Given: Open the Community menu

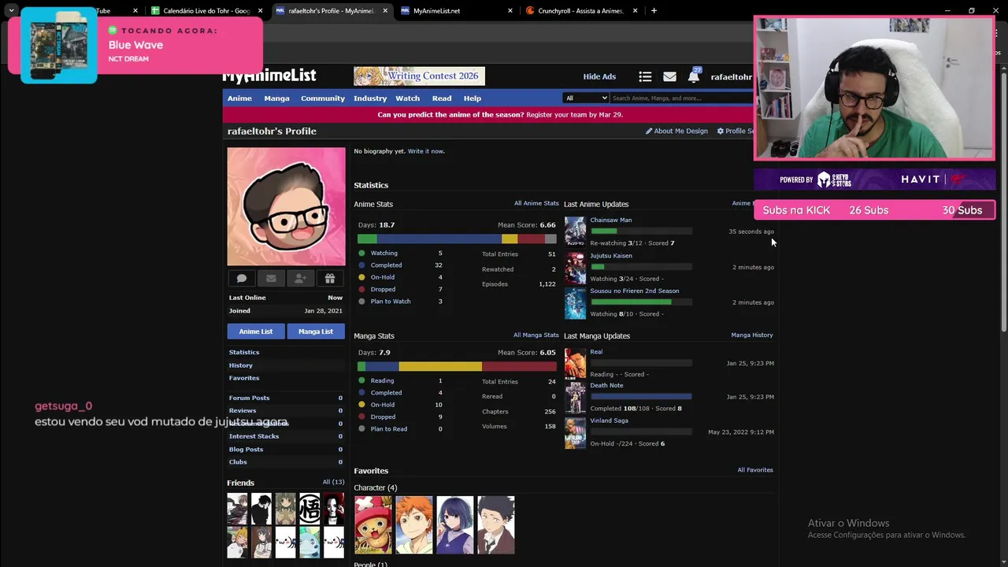Looking at the screenshot, I should coord(323,98).
